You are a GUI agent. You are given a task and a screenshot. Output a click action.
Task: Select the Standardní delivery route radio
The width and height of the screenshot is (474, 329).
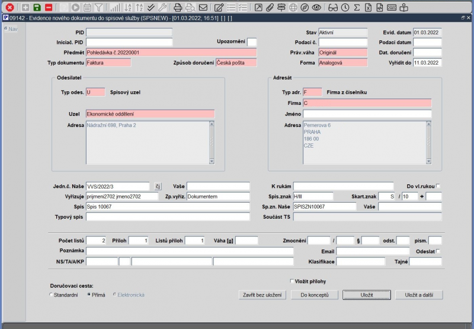point(51,295)
